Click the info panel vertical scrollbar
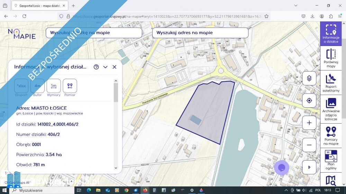 pyautogui.click(x=116, y=93)
